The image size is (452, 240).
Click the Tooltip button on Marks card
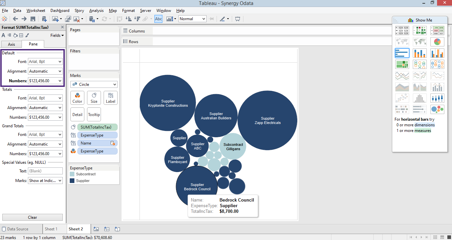click(94, 114)
